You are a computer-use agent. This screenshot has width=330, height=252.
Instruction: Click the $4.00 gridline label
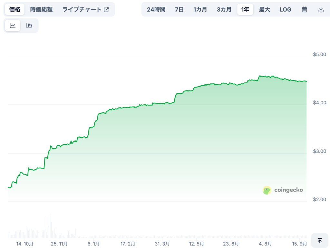coord(319,103)
